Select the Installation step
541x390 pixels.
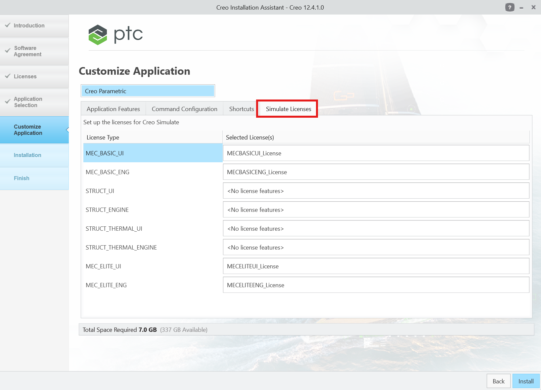[34, 155]
